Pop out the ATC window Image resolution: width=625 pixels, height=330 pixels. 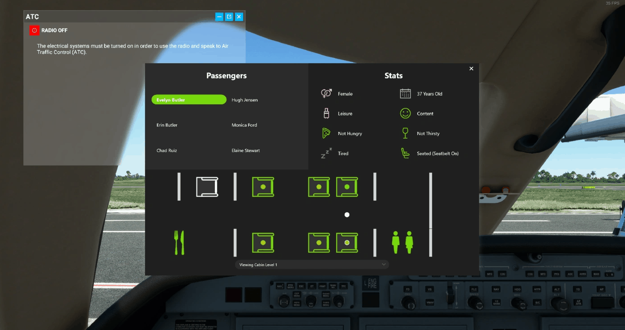coord(229,17)
